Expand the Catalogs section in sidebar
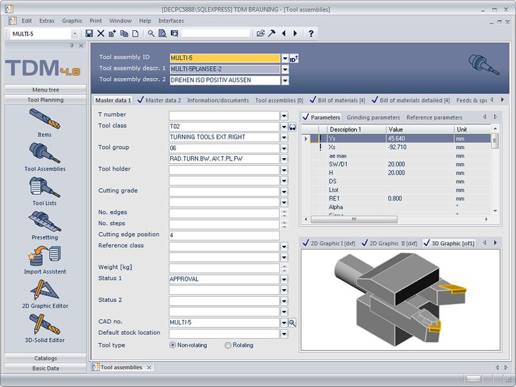 (45, 358)
